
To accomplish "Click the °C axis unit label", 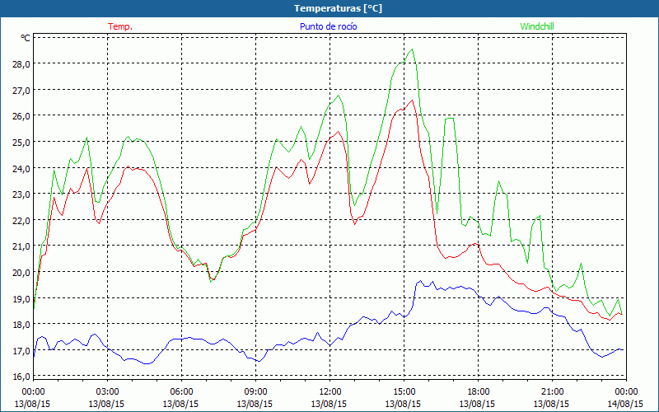I will click(26, 38).
